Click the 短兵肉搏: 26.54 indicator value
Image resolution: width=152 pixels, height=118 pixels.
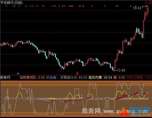(100, 78)
